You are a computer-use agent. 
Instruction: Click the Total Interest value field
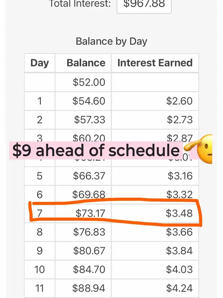tap(144, 5)
